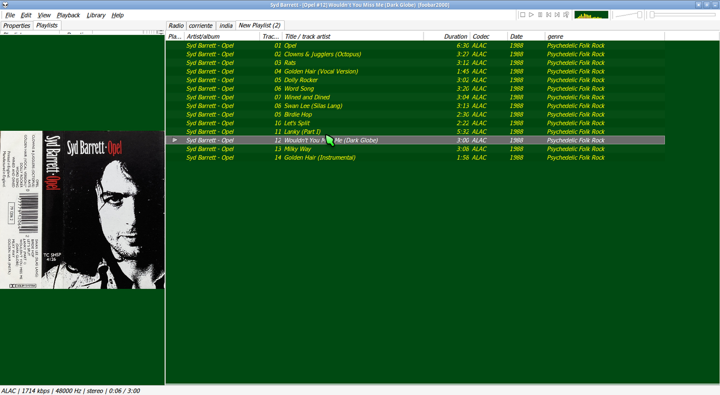
Task: Stop playback with the Stop button
Action: (523, 15)
